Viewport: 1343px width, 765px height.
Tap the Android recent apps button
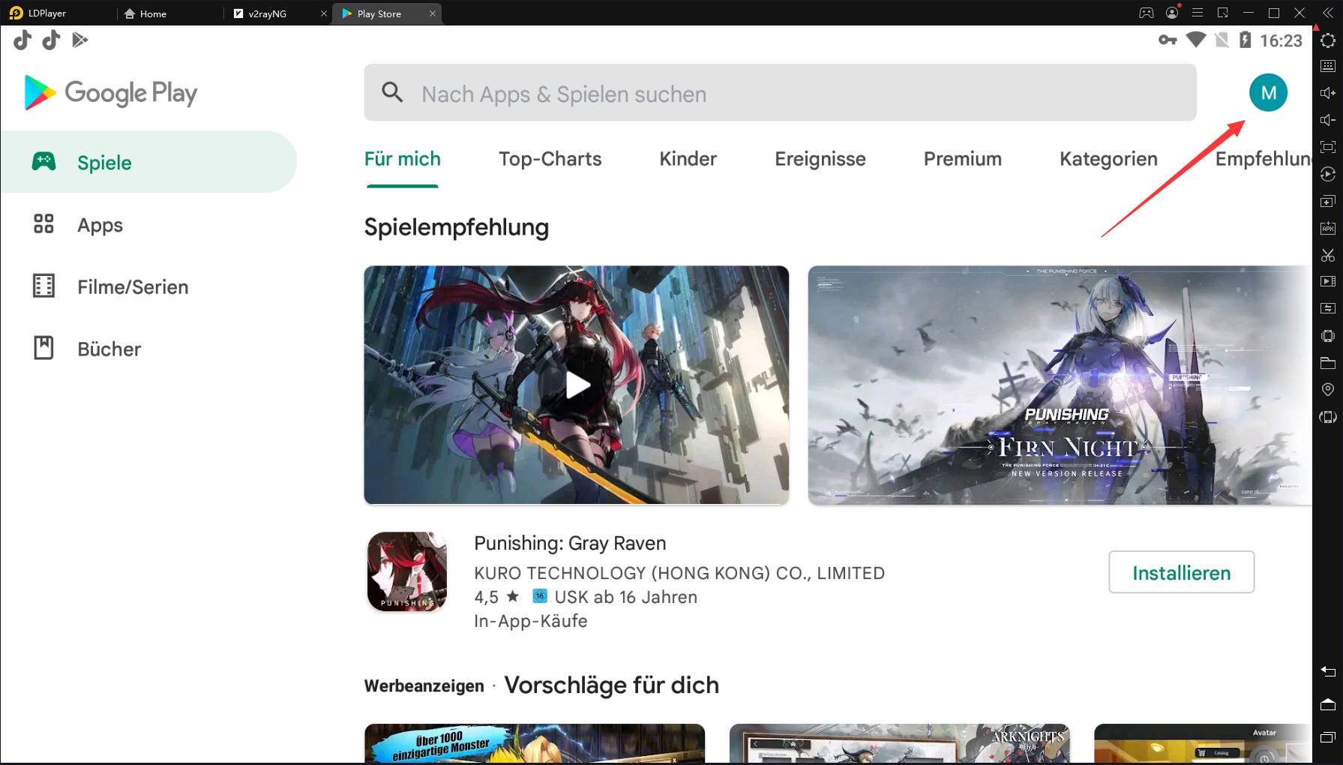pyautogui.click(x=1328, y=737)
